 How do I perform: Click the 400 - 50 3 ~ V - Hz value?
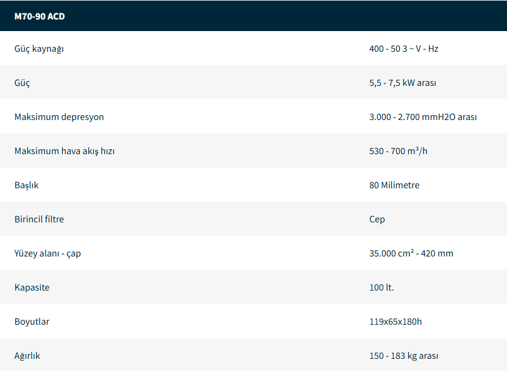coord(403,49)
